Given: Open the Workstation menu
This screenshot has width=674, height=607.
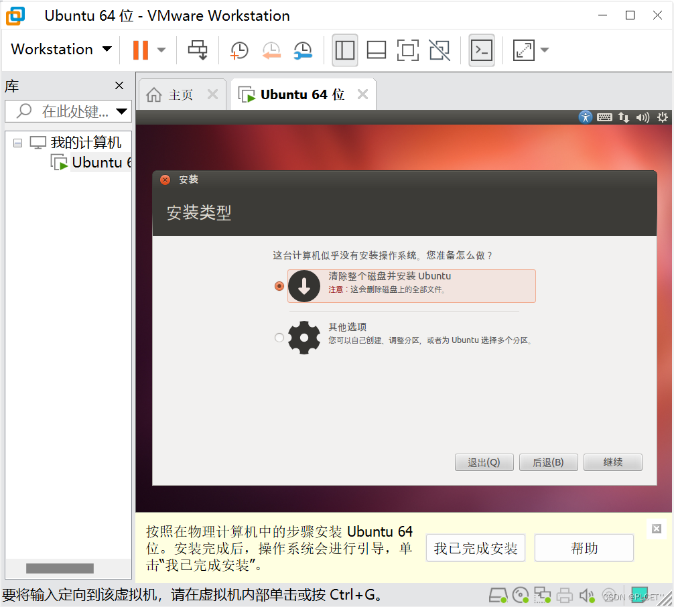Looking at the screenshot, I should point(61,49).
